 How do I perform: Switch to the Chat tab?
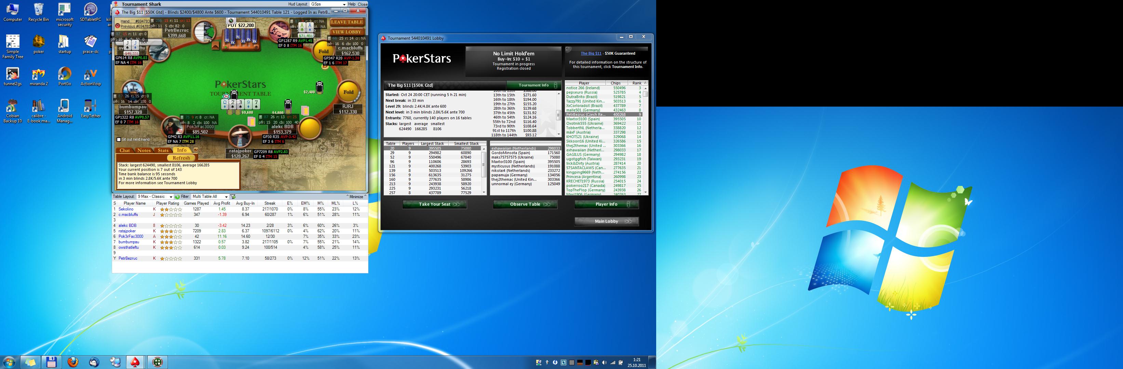125,150
